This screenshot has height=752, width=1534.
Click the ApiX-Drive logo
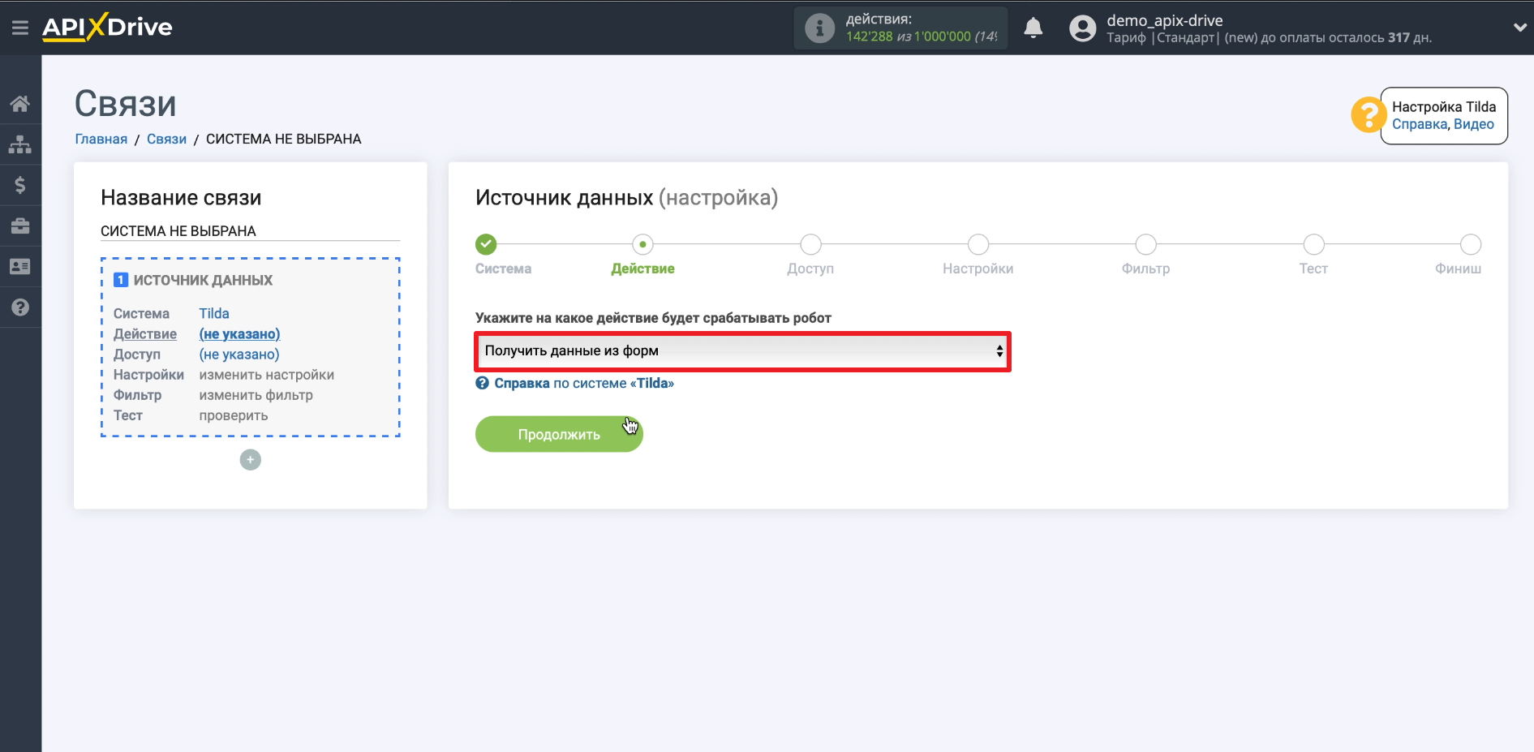point(107,28)
